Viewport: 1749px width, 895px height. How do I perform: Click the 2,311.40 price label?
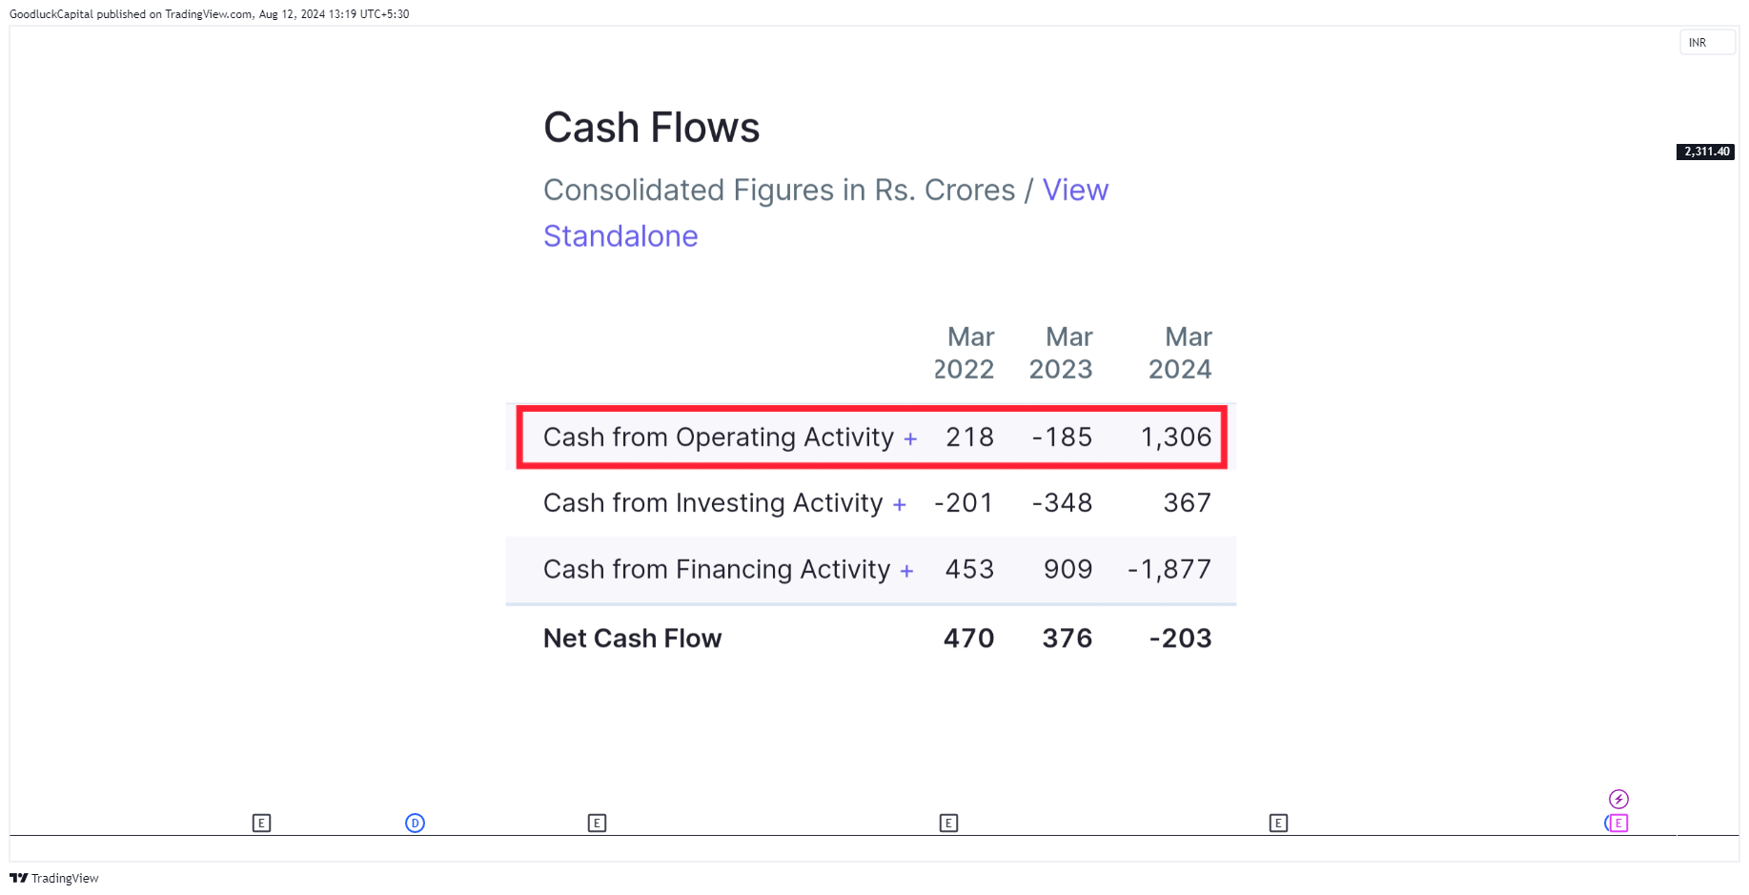click(x=1705, y=152)
